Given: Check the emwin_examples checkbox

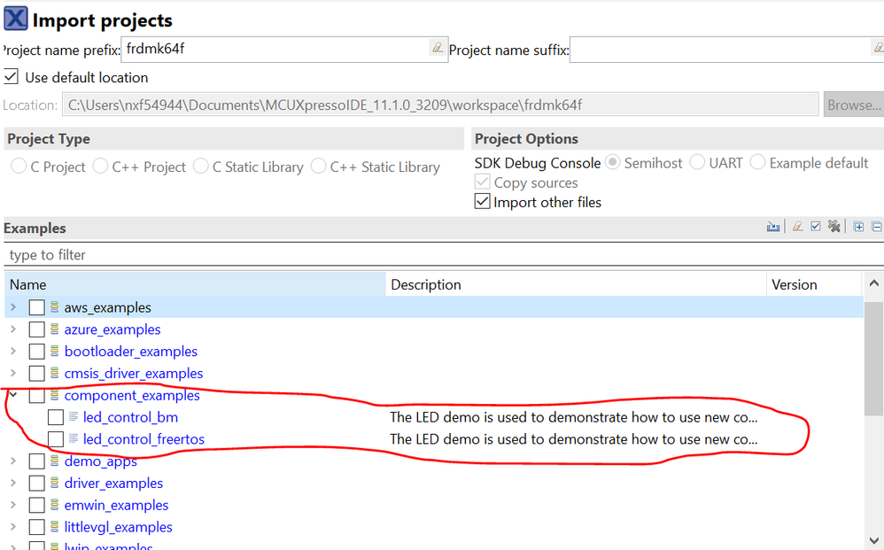Looking at the screenshot, I should point(36,506).
